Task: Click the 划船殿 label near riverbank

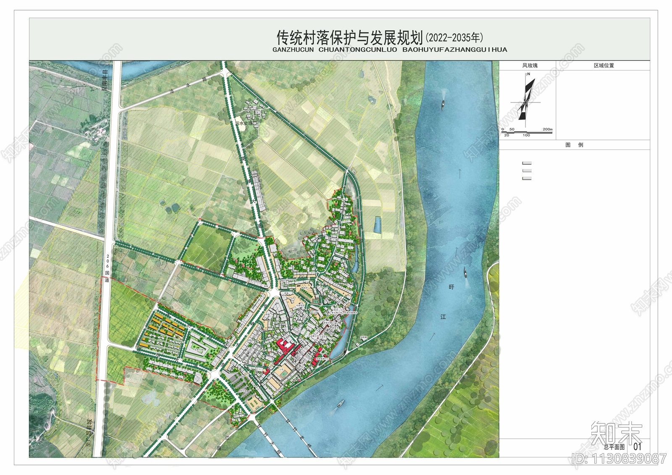Action: click(x=364, y=337)
